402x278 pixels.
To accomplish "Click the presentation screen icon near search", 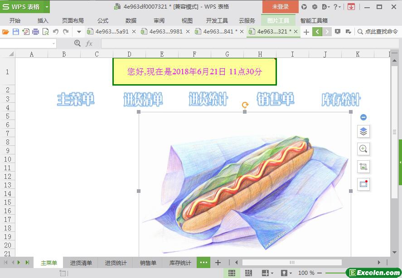I will (338, 32).
